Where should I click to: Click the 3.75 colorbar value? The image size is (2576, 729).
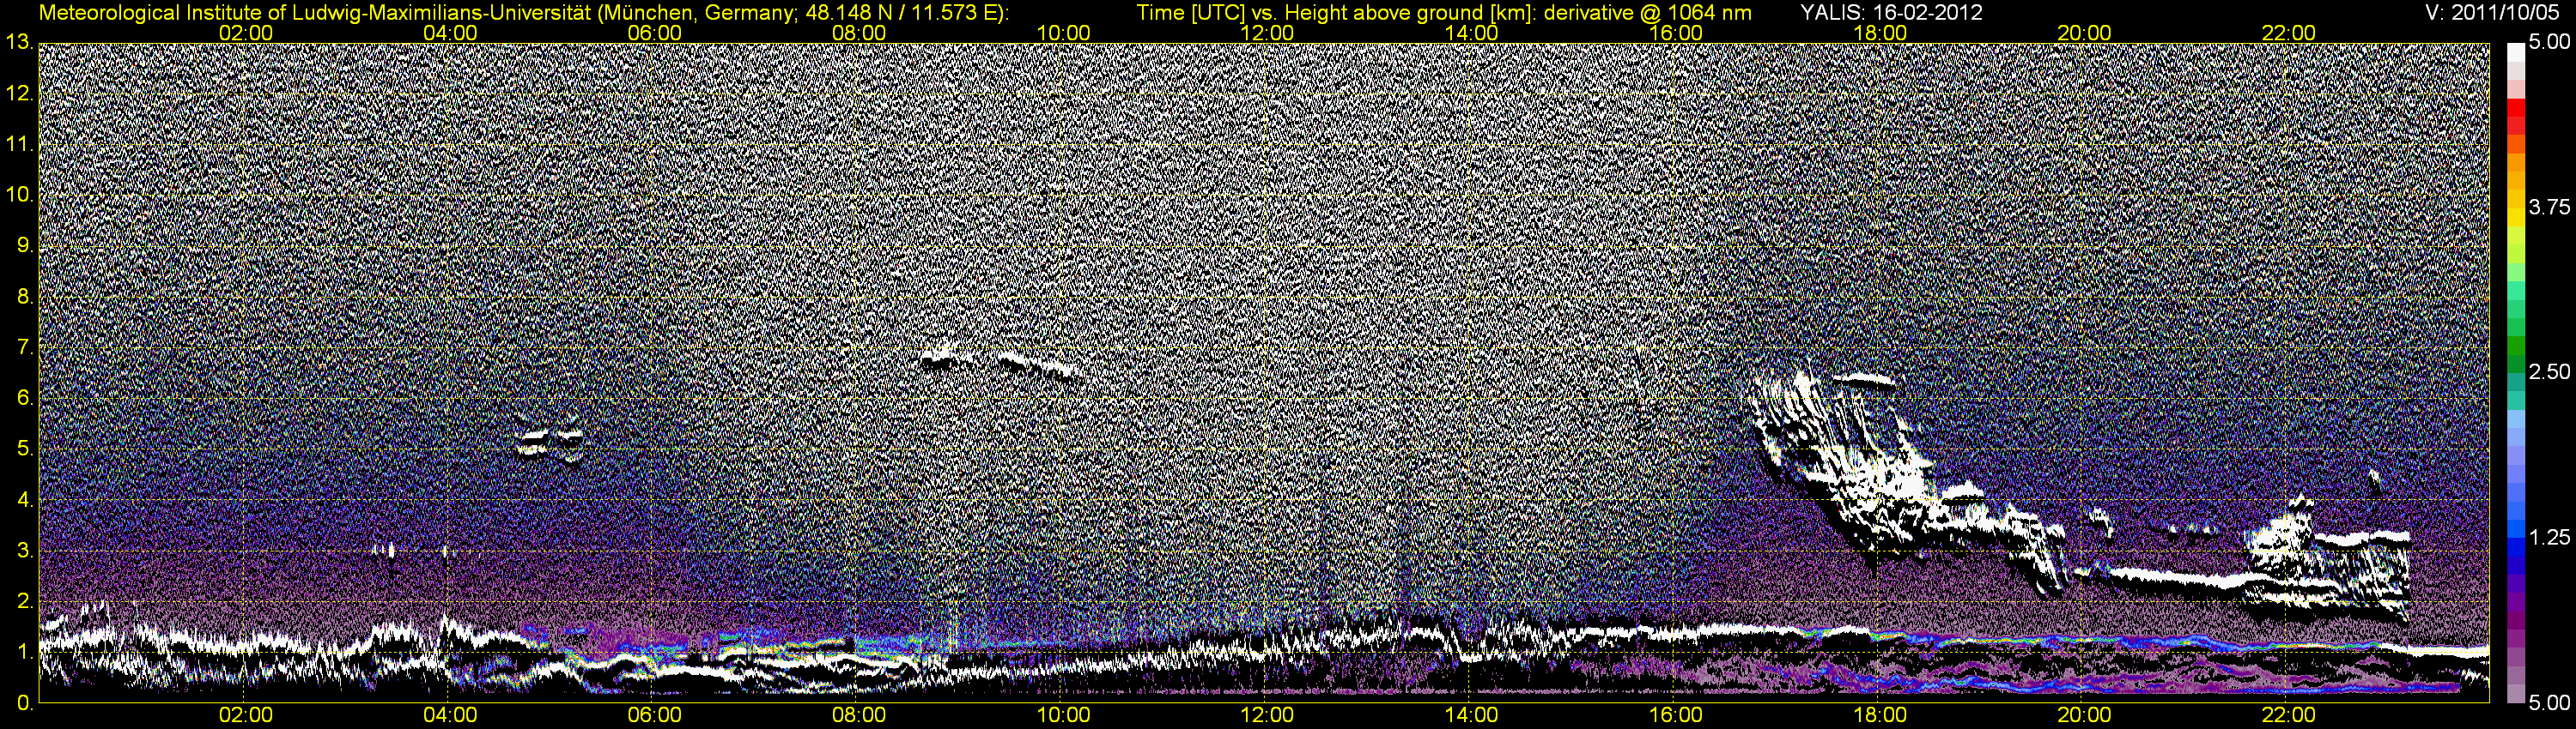[x=2550, y=207]
